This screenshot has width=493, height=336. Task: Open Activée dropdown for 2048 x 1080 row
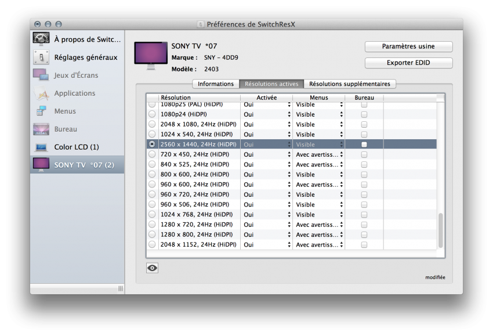tap(267, 125)
